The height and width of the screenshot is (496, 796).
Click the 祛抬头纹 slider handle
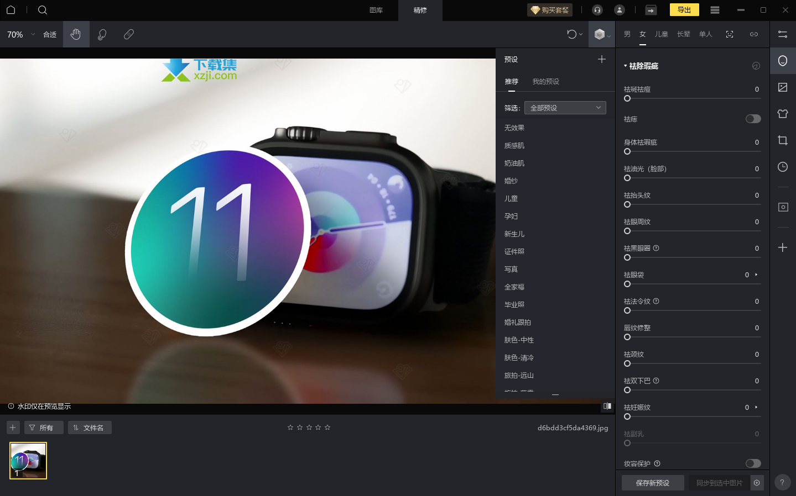click(x=627, y=204)
